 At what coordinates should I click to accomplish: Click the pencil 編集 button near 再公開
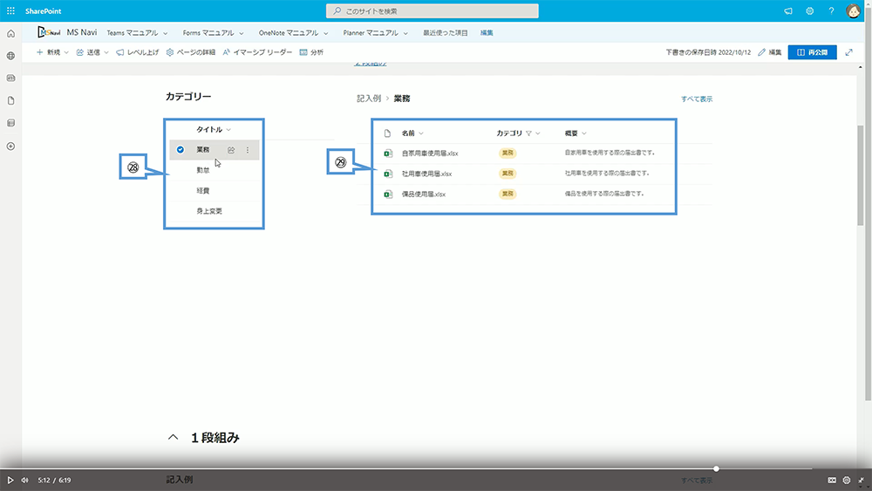pyautogui.click(x=770, y=52)
